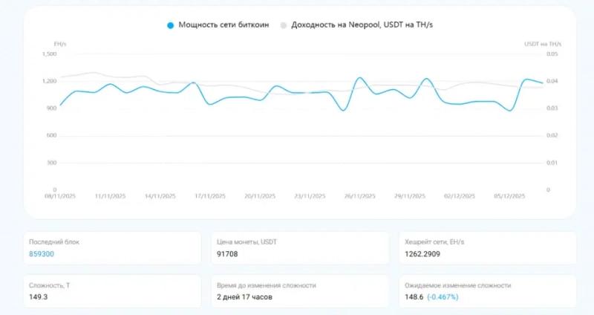Click the 08/11/2025 date on x-axis

(60, 196)
